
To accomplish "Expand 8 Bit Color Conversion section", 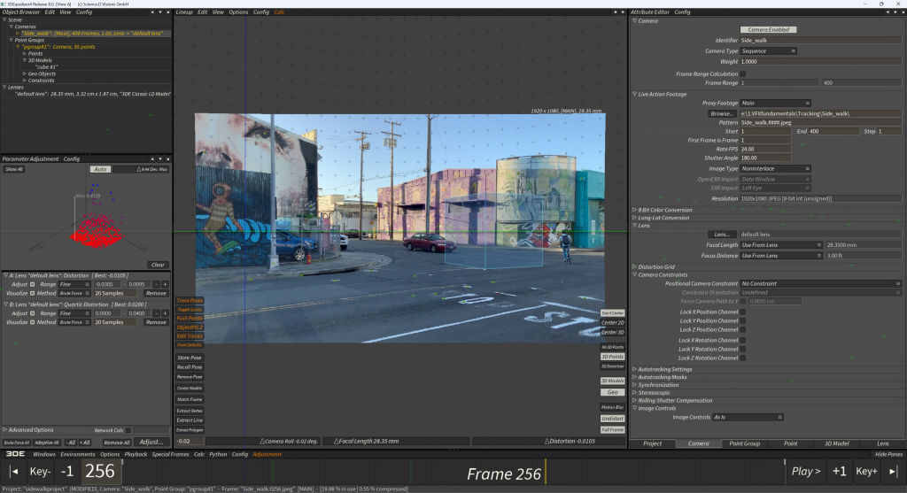I will tap(634, 210).
